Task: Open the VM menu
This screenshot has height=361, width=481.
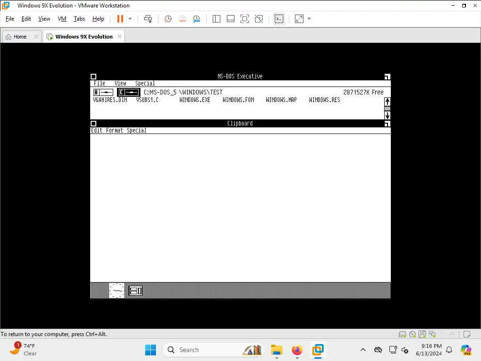Action: pos(62,19)
